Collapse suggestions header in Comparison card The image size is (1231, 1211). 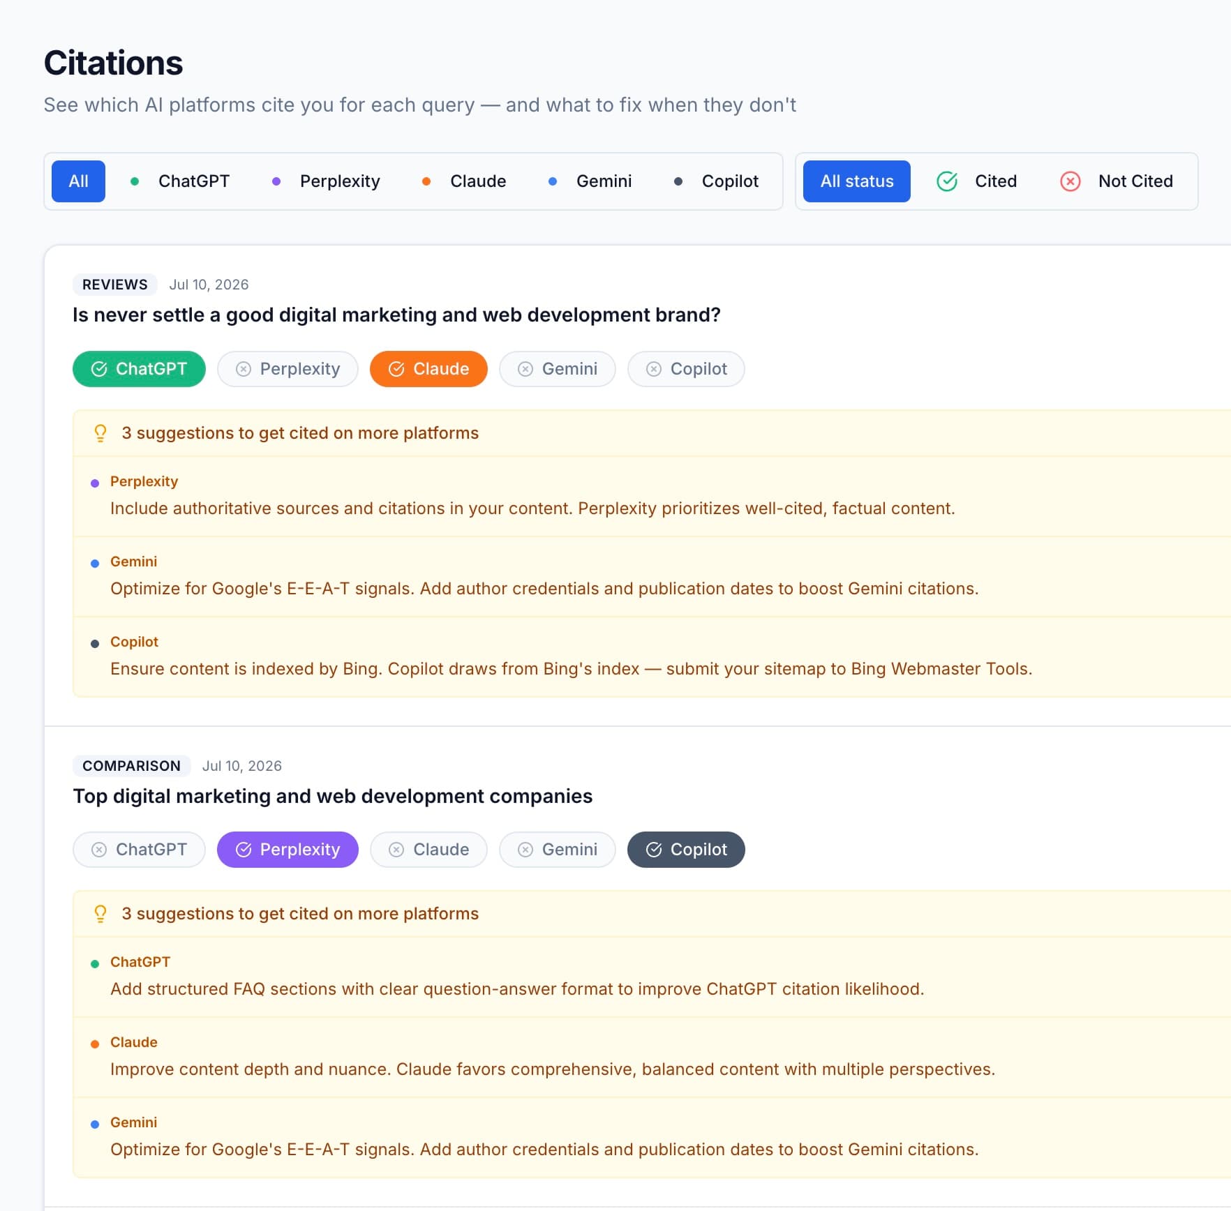pyautogui.click(x=652, y=914)
